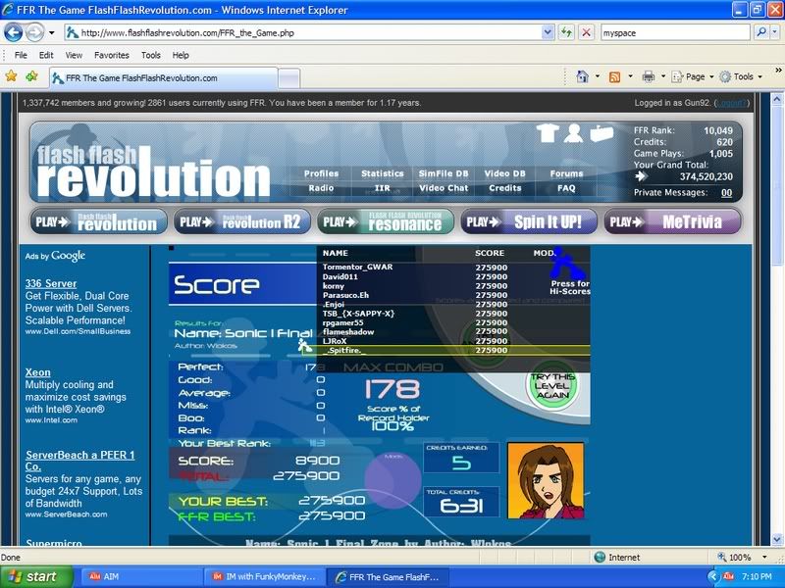Open the Forums link in site navigation
The image size is (785, 588).
pos(566,173)
